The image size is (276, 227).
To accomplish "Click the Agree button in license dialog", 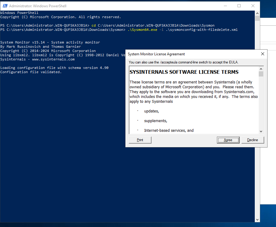I will click(x=228, y=140).
